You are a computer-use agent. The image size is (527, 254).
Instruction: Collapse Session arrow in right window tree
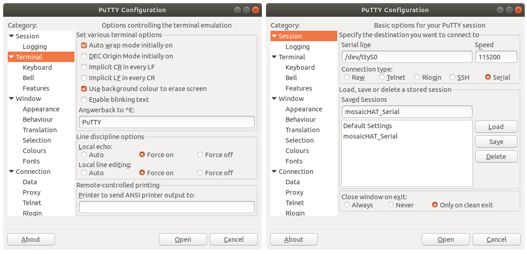(275, 36)
